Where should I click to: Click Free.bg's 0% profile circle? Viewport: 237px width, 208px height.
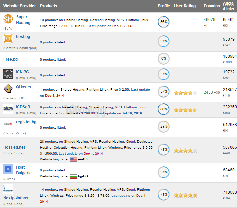[x=164, y=59]
